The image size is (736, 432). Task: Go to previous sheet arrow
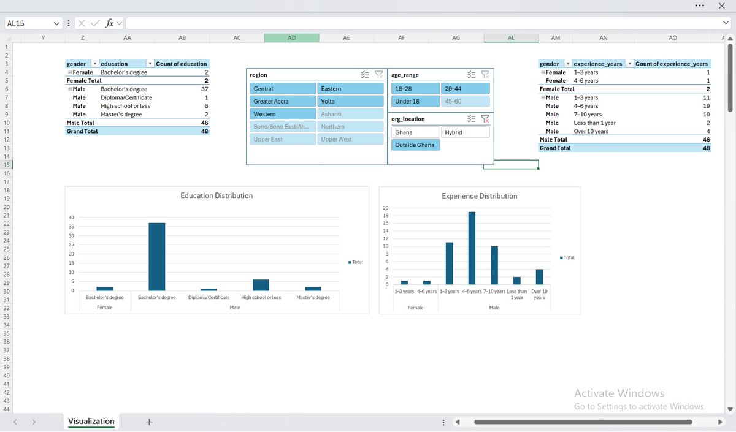[16, 422]
